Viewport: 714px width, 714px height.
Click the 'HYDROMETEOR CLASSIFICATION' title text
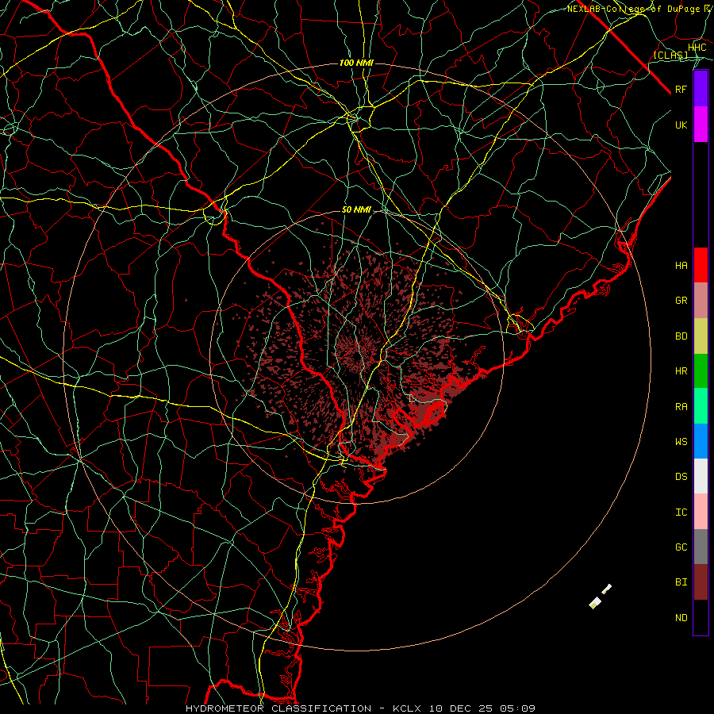tap(278, 708)
